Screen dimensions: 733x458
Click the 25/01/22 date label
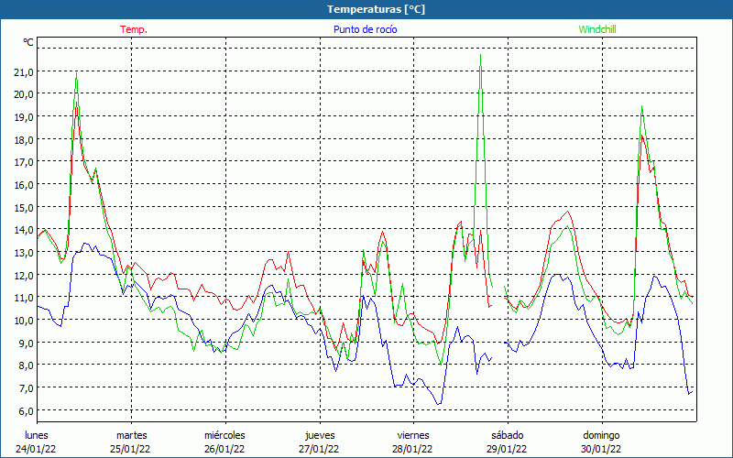[x=130, y=449]
